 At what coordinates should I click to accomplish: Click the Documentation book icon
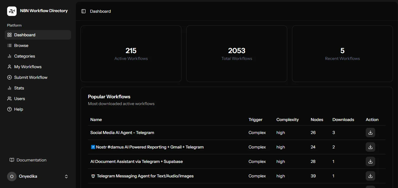pos(12,160)
